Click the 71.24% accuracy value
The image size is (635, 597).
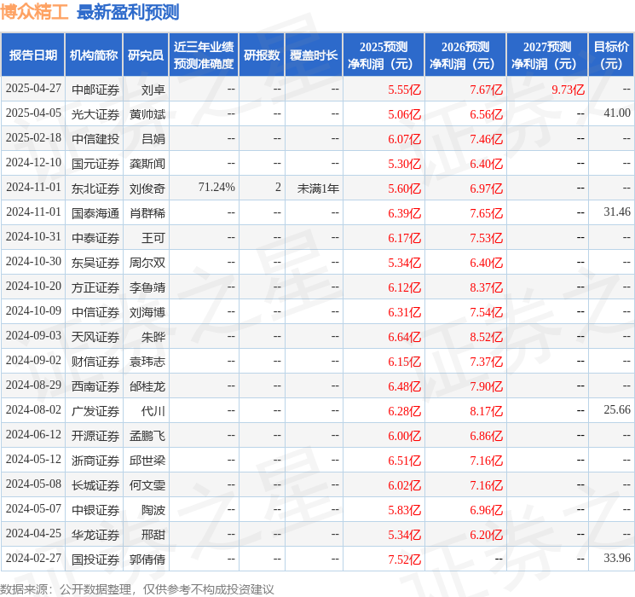click(x=216, y=188)
